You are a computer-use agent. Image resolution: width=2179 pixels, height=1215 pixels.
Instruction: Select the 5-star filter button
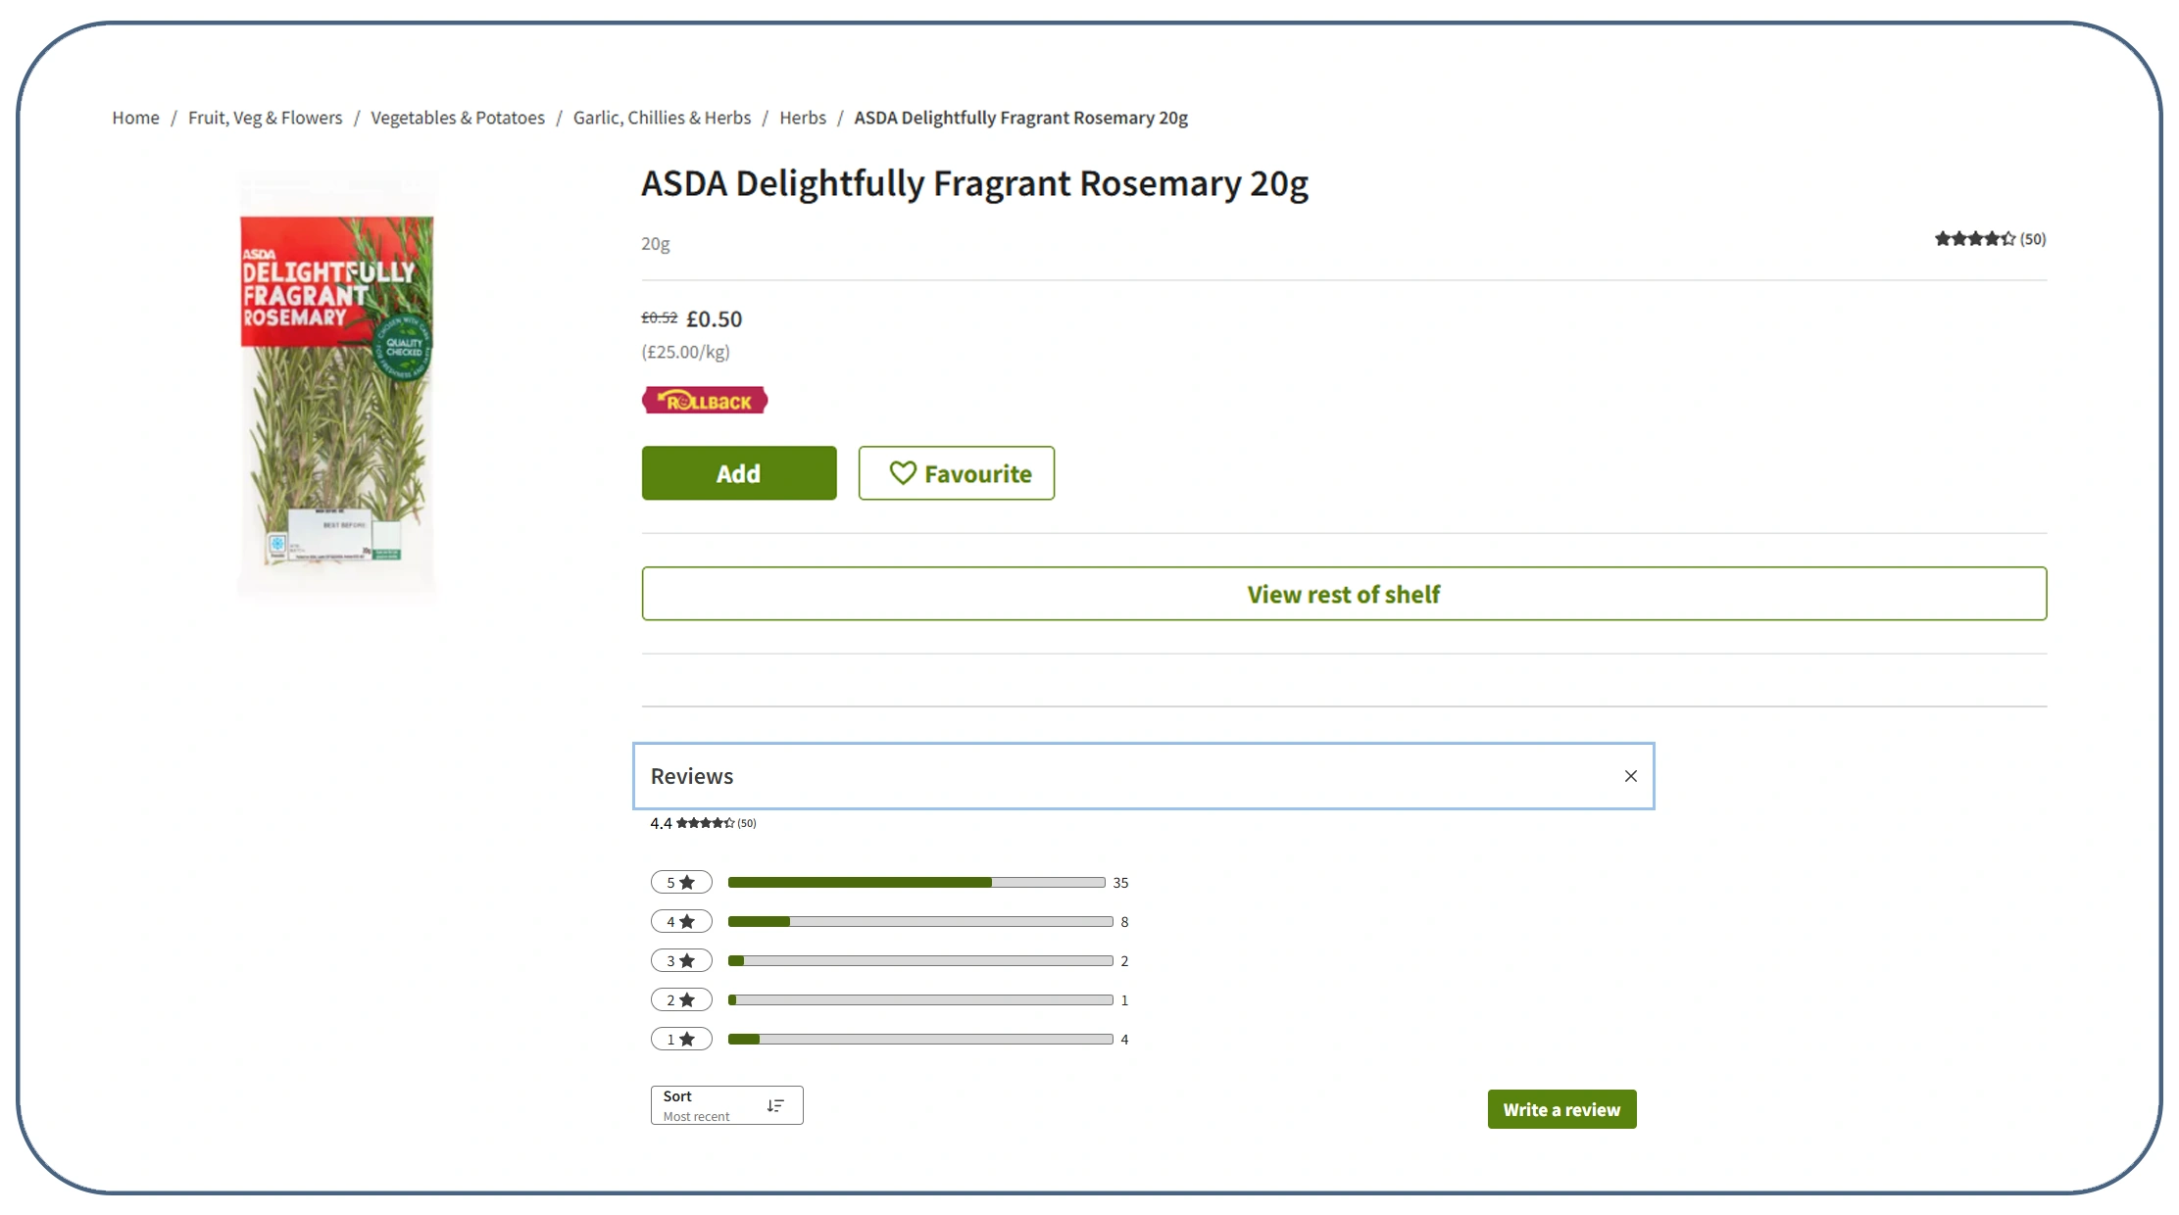(x=680, y=882)
